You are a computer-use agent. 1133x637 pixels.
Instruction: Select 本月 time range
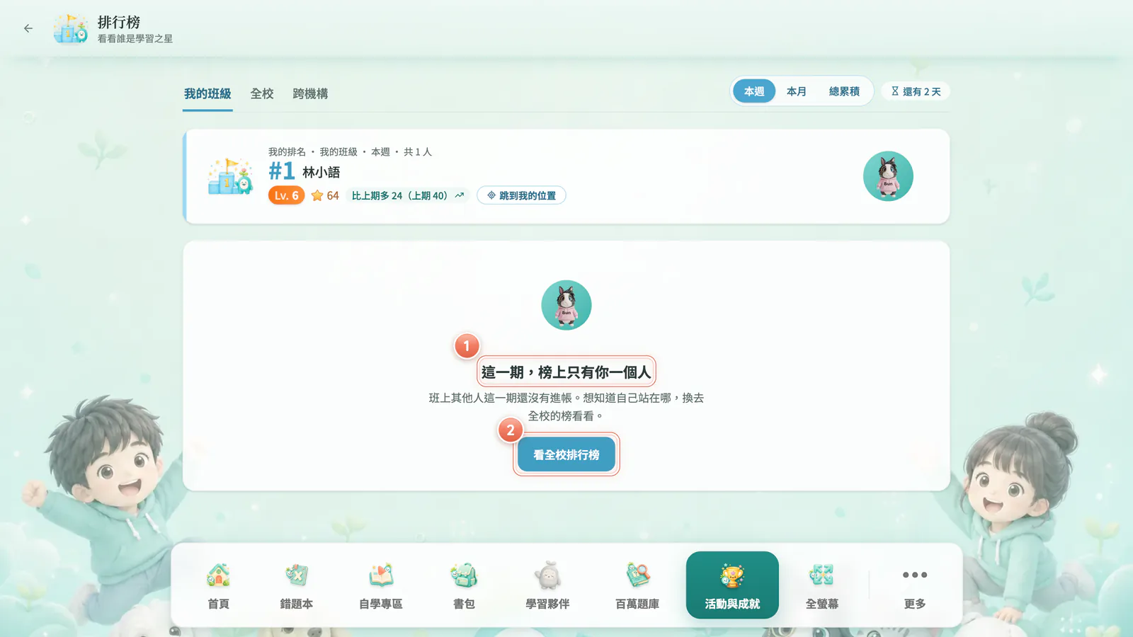797,91
